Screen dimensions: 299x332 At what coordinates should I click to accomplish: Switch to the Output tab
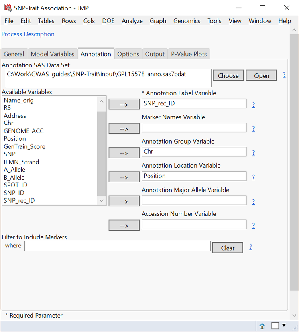(x=155, y=54)
